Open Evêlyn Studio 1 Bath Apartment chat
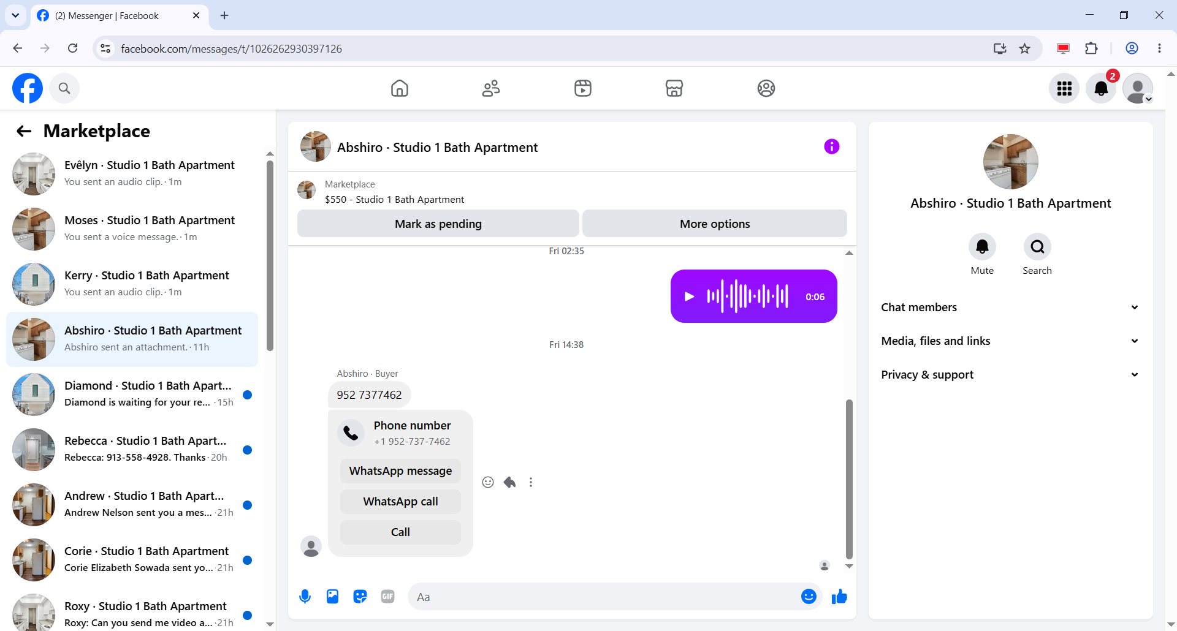This screenshot has height=631, width=1177. click(x=132, y=174)
